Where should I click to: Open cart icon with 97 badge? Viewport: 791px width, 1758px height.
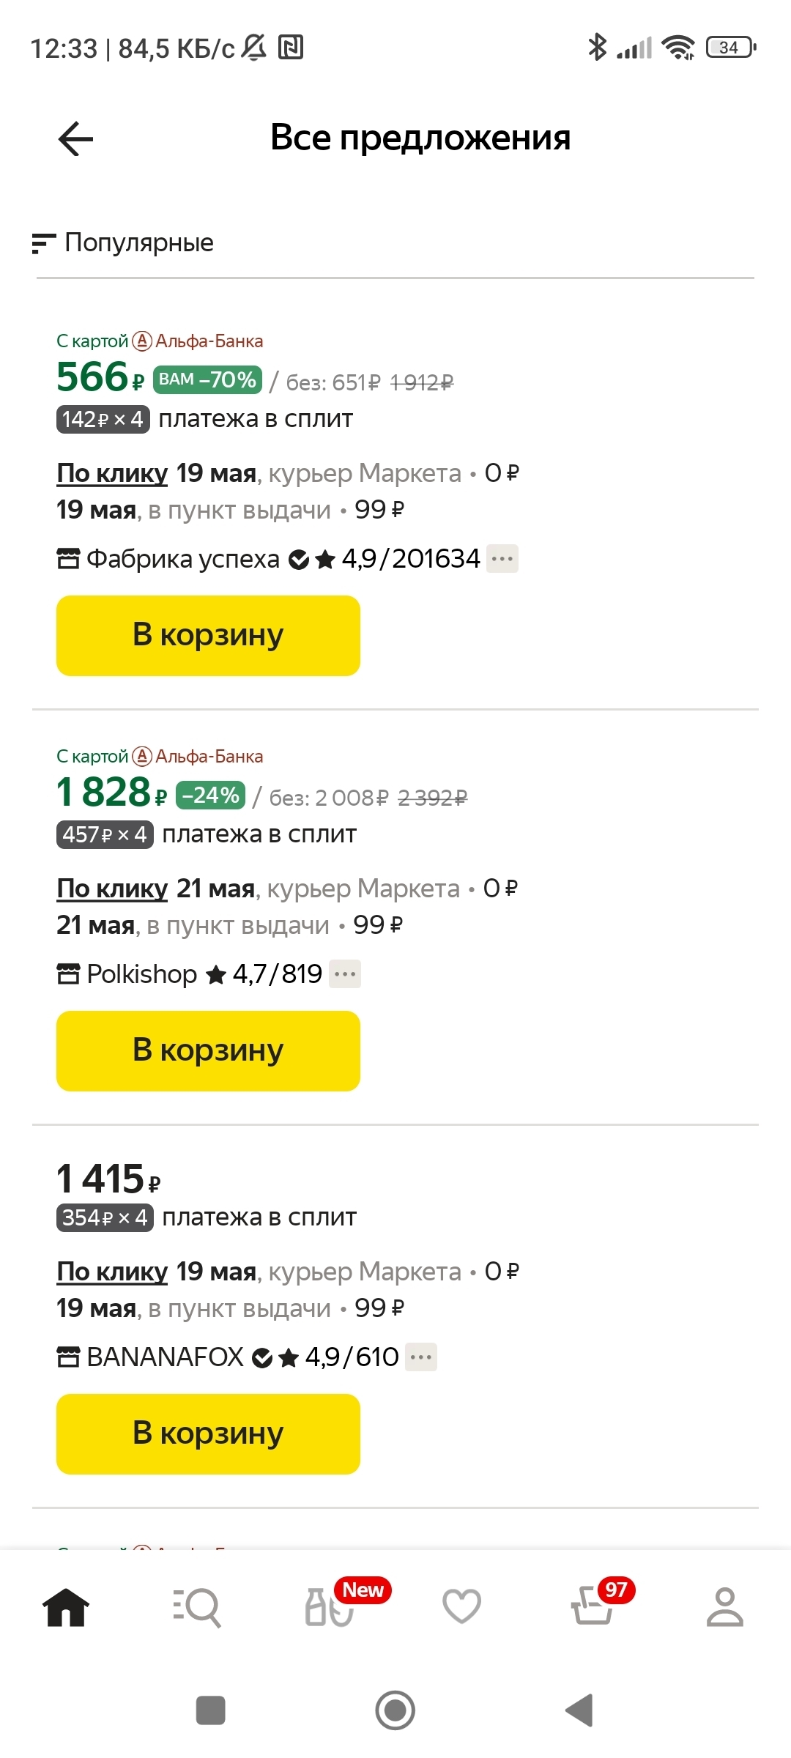593,1607
